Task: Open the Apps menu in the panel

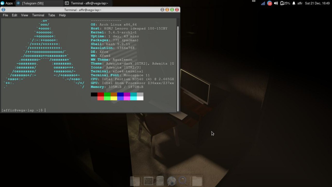Action: [x=7, y=3]
